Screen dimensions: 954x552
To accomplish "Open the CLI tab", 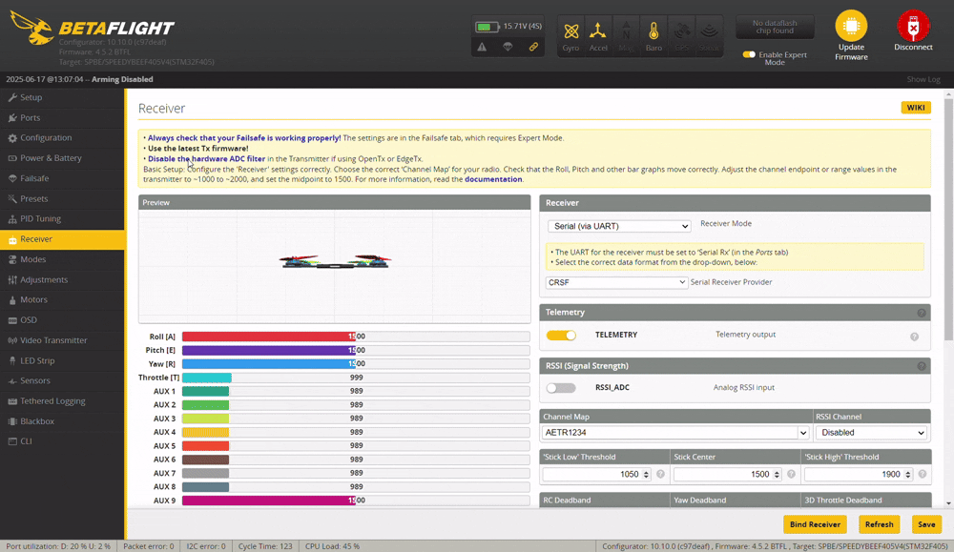I will 62,441.
